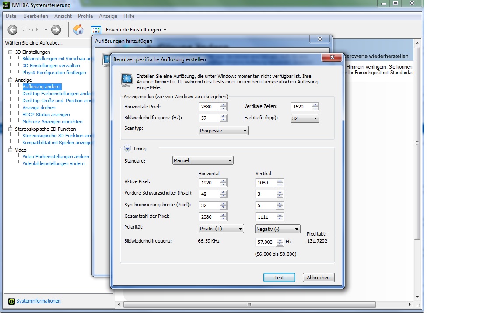
Task: Open horizontal Polarität Positiv dropdown
Action: [221, 229]
